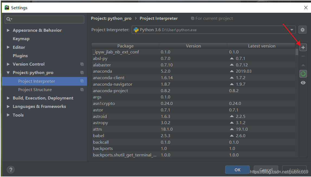
Task: Expand the Tools settings section
Action: point(8,115)
